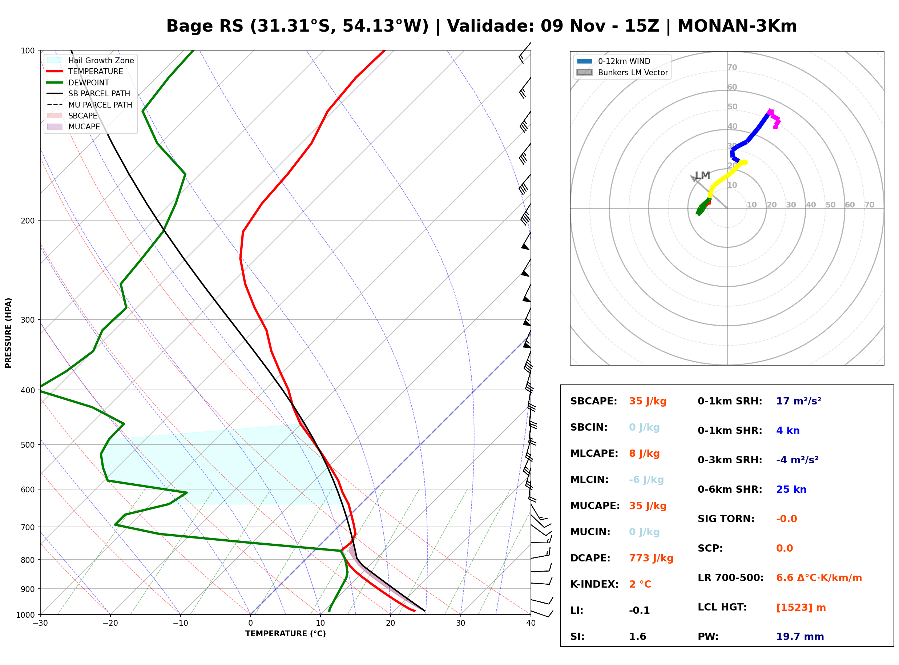The width and height of the screenshot is (899, 665).
Task: Click the LM label on the hodograph
Action: [703, 176]
